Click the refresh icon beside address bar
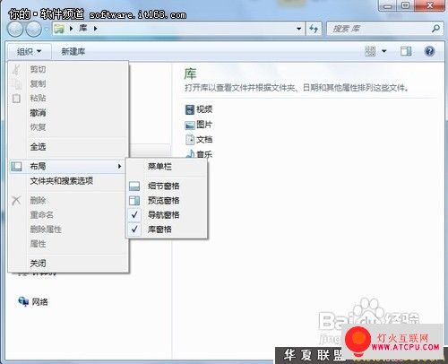 314,29
